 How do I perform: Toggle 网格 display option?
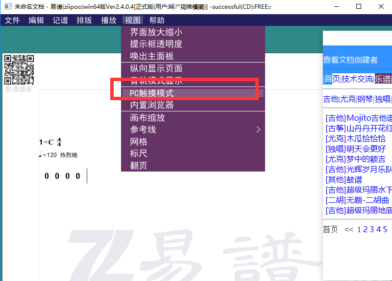193,142
